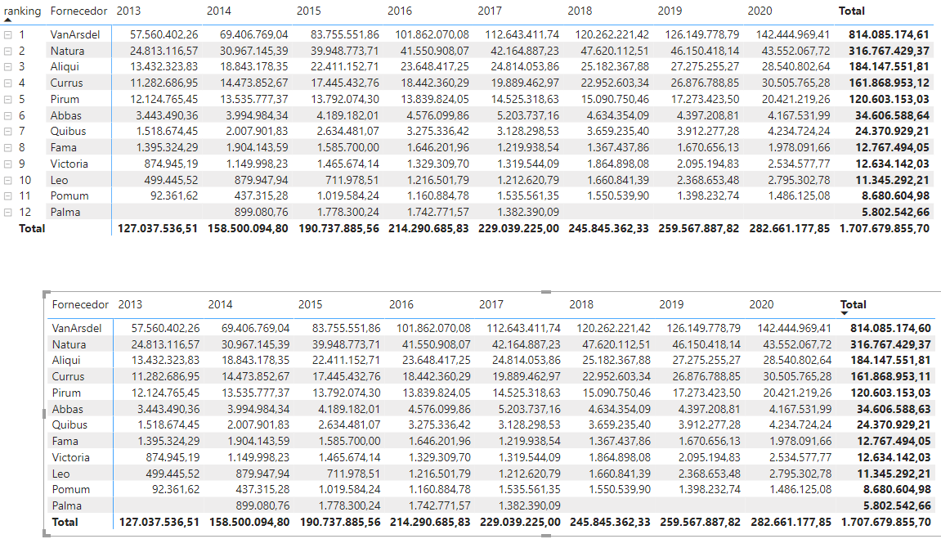Collapse the Currus row at ranking 4
Image resolution: width=941 pixels, height=539 pixels.
(x=8, y=83)
